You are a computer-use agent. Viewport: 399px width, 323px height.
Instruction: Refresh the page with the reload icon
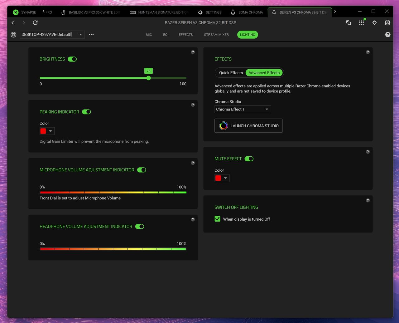click(35, 23)
